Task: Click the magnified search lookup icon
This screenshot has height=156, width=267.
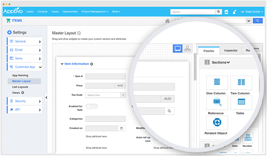Action: click(169, 111)
